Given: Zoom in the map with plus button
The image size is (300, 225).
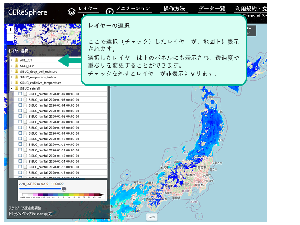Looking at the screenshot, I should tap(10, 30).
